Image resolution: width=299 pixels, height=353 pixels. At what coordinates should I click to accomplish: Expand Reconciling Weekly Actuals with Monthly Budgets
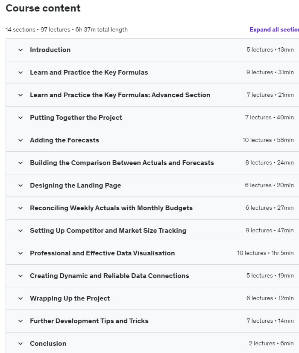tap(20, 208)
